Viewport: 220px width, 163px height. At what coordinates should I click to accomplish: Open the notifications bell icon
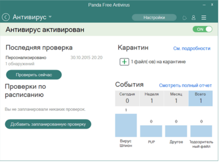click(x=184, y=18)
